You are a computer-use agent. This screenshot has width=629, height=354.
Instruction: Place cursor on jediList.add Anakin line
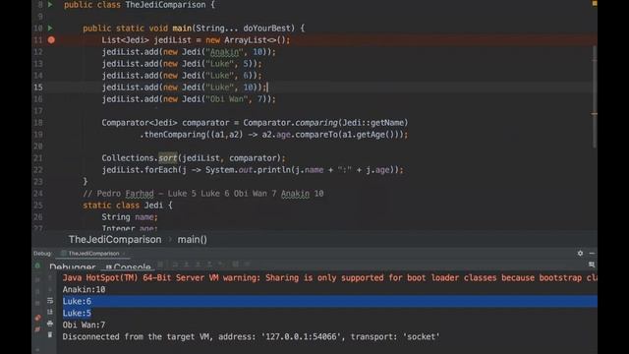[189, 52]
